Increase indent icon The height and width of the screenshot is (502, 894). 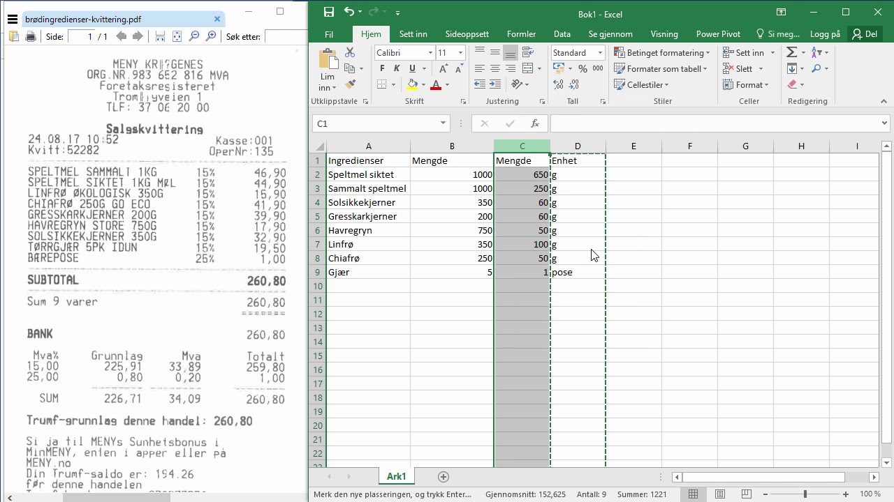[x=495, y=84]
